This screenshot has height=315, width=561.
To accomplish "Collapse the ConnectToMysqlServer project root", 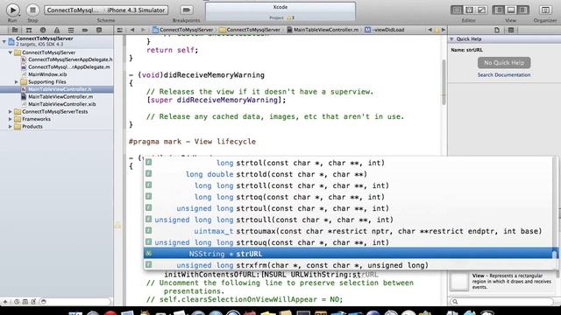I will 4,41.
